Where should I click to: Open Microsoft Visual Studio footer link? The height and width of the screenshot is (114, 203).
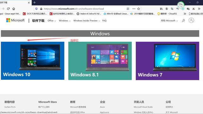(143, 107)
